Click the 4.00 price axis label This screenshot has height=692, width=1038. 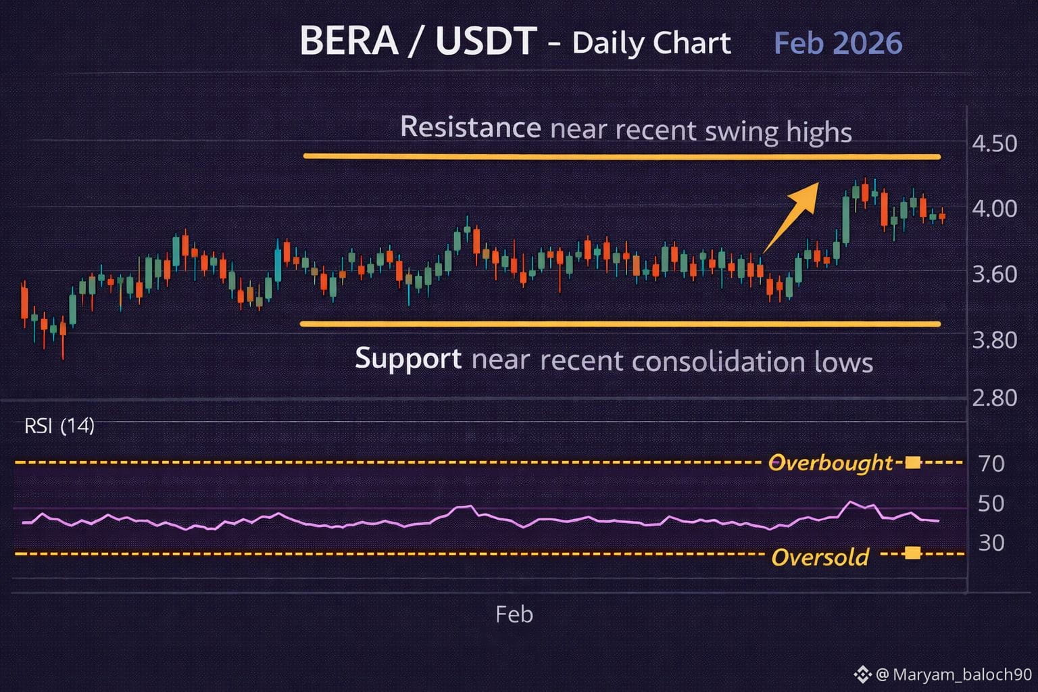994,209
